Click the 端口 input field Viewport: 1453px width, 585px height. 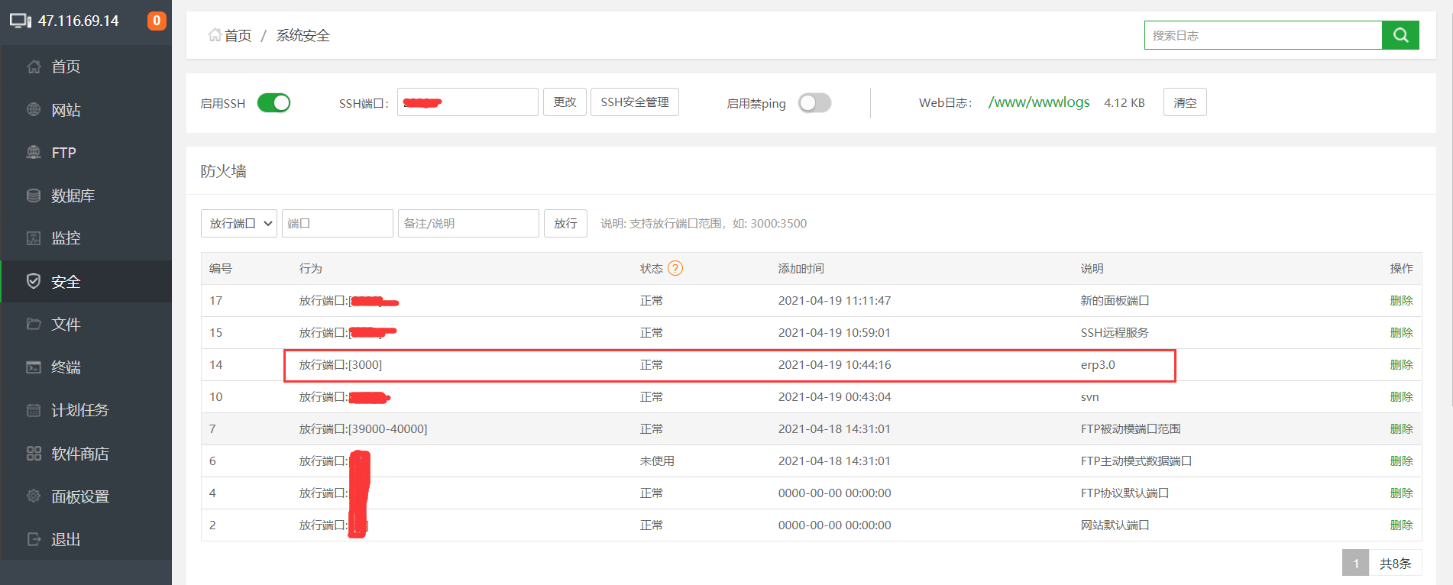[337, 223]
